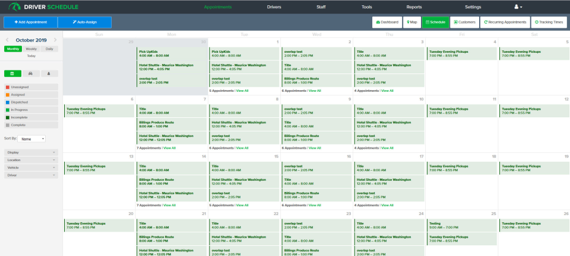Open Tuesday Evening Pickups on October 26

(x=534, y=226)
